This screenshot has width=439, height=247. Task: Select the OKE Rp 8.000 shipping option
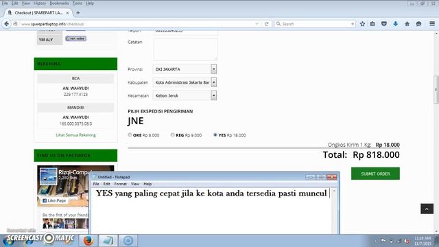(130, 135)
